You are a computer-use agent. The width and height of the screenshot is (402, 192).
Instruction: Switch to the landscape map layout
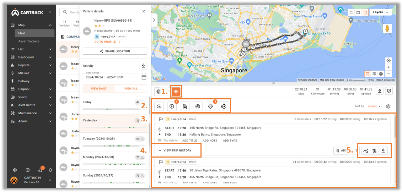358,12
